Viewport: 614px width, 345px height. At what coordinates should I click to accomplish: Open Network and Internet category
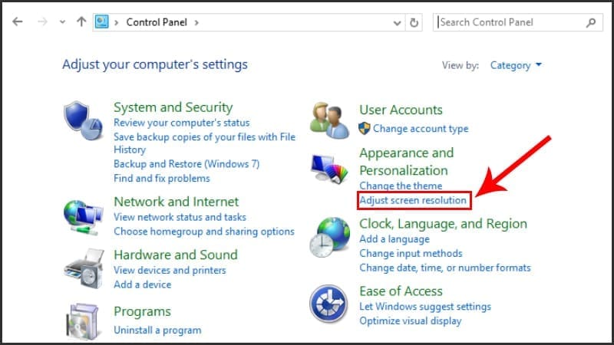click(177, 202)
